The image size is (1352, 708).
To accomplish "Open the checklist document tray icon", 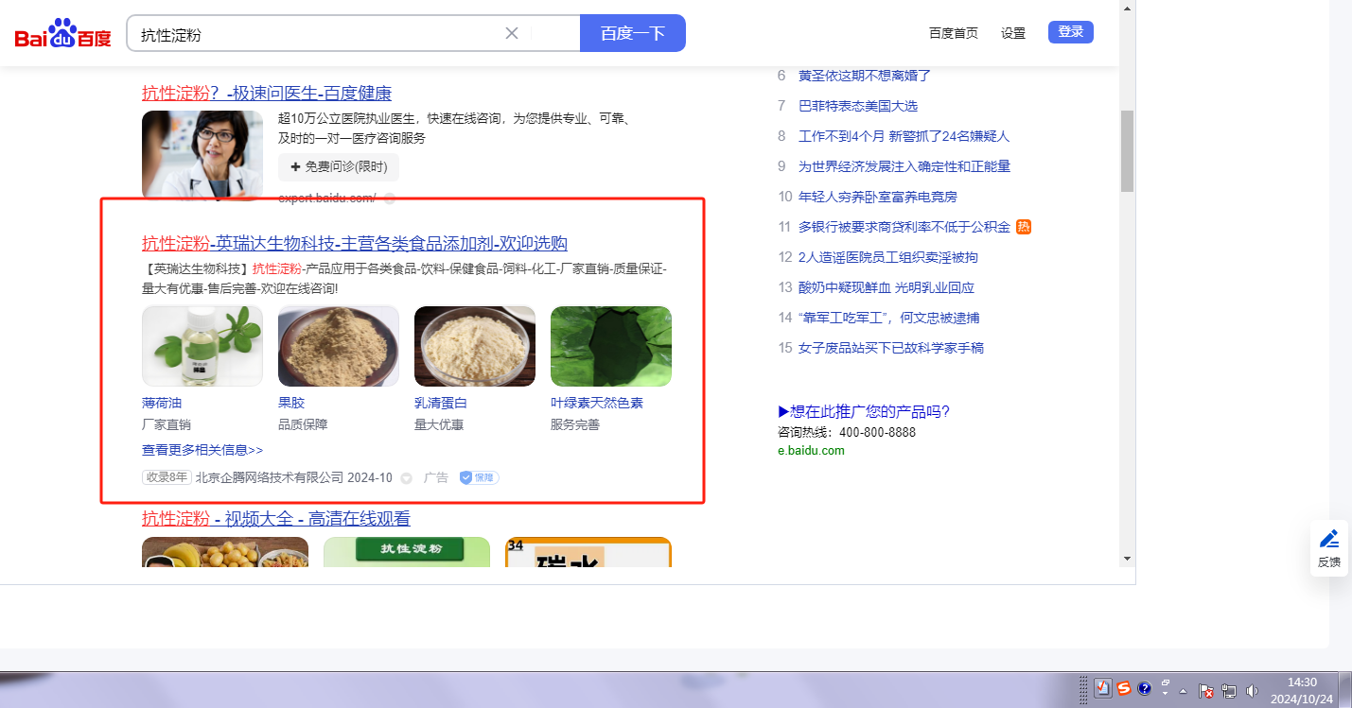I will (x=1103, y=689).
